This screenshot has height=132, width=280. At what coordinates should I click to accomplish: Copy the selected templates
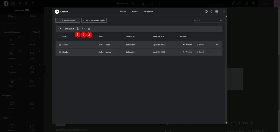tap(78, 29)
